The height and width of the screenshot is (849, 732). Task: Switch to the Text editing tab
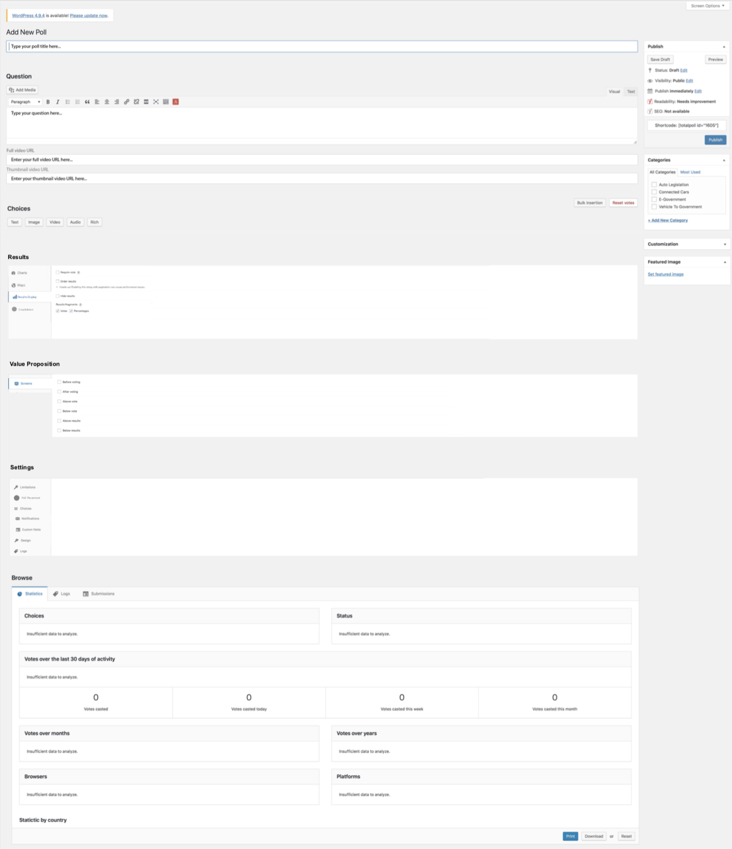(631, 91)
